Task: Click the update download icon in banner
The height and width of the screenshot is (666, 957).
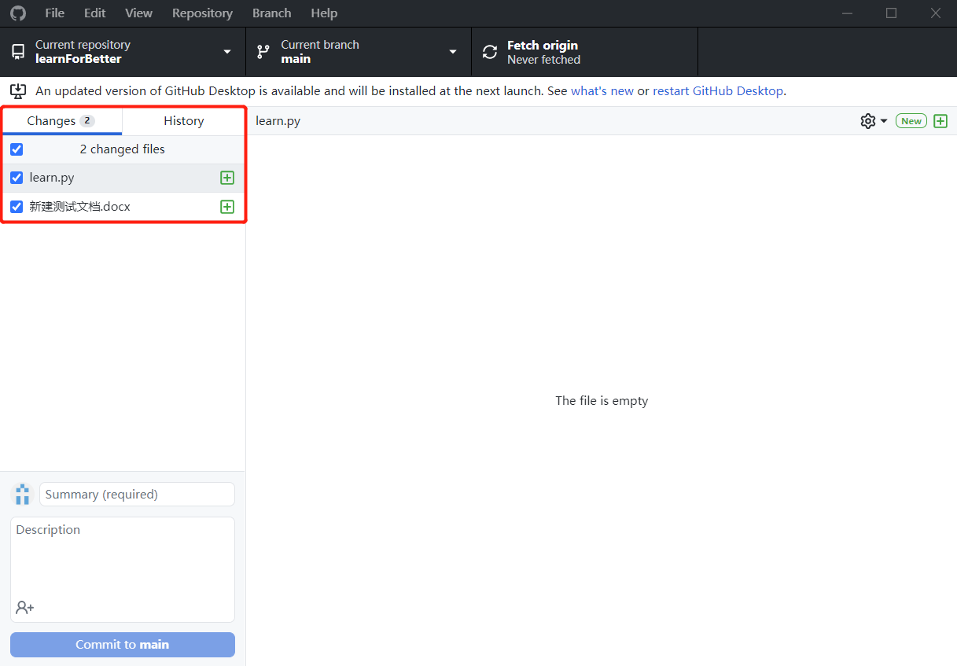Action: pos(18,91)
